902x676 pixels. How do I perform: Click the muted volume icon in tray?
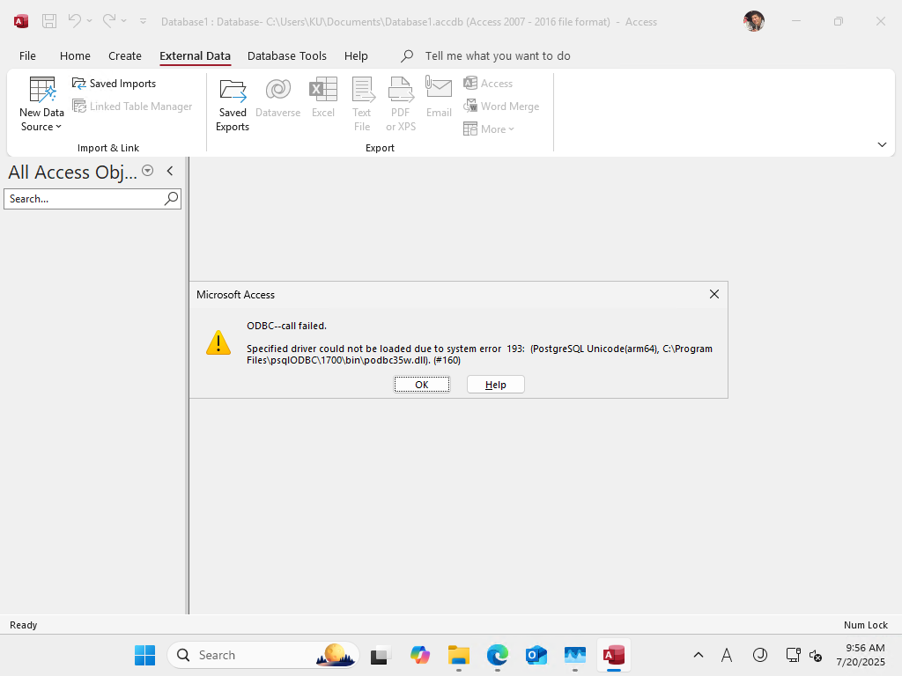[815, 655]
